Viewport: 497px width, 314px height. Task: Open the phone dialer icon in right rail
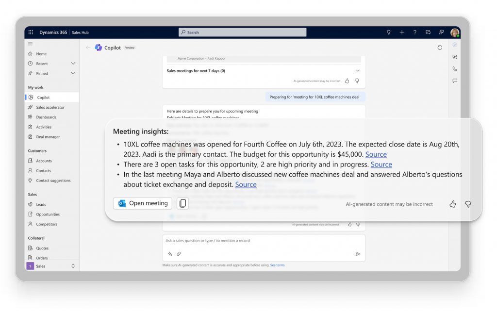click(455, 69)
